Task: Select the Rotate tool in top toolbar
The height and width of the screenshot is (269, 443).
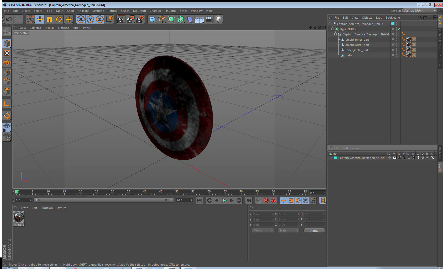Action: (59, 19)
